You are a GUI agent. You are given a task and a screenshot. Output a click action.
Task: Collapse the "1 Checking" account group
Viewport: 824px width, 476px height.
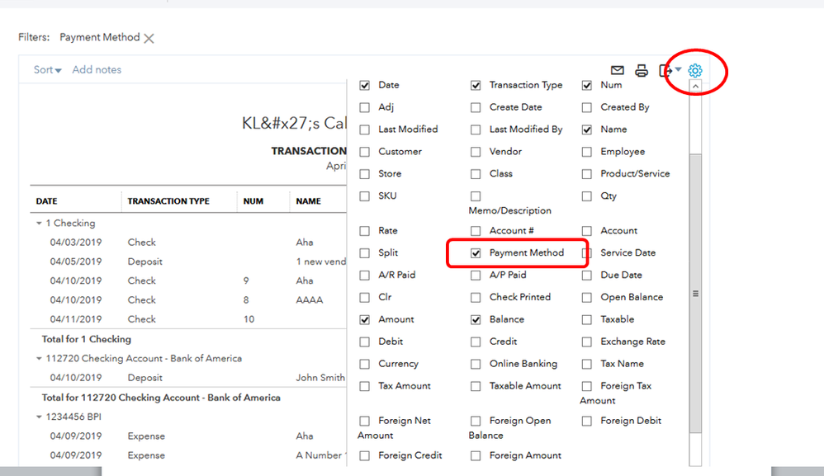pos(38,223)
